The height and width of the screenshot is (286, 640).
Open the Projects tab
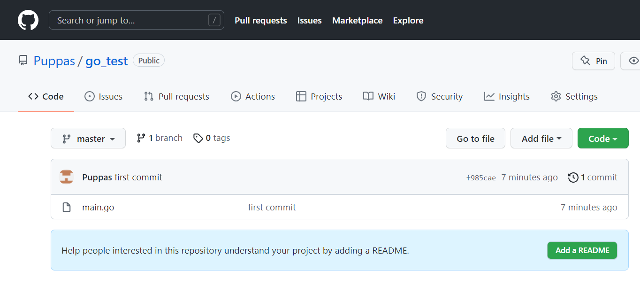coord(319,96)
